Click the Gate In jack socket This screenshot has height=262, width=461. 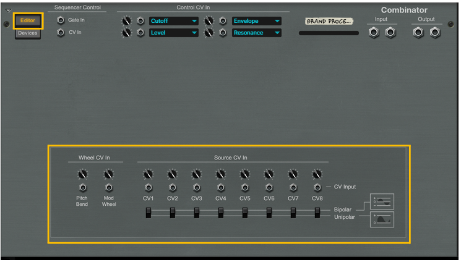tap(61, 20)
